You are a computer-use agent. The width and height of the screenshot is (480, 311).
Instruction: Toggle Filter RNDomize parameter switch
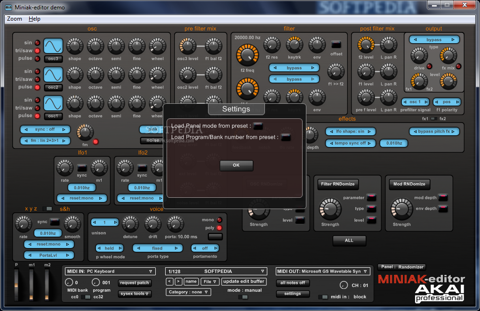click(x=371, y=197)
